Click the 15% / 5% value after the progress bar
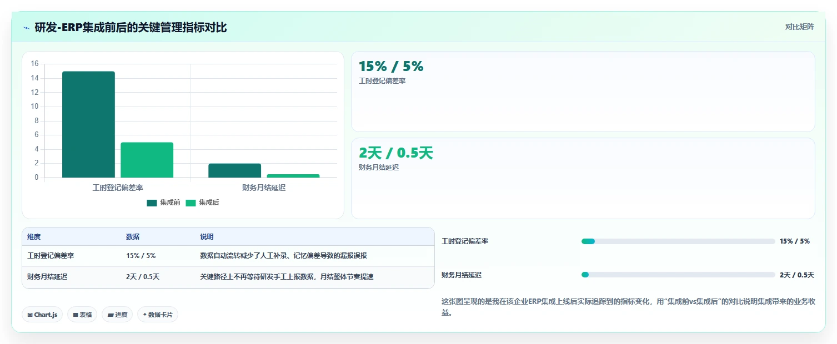This screenshot has height=344, width=837. pos(795,241)
